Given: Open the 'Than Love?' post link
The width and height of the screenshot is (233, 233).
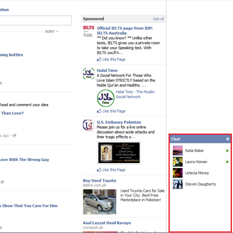Looking at the screenshot, I should tap(12, 113).
